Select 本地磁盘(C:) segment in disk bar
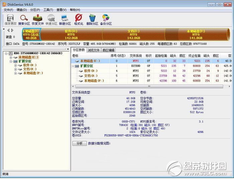Image resolution: width=234 pixels, height=180 pixels. point(31,34)
